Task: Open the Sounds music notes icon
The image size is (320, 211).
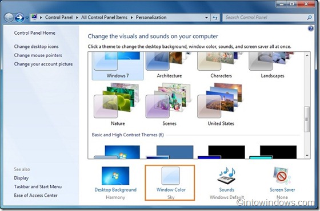Action: coord(227,176)
